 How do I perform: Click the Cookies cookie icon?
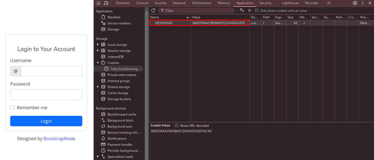coord(103,63)
